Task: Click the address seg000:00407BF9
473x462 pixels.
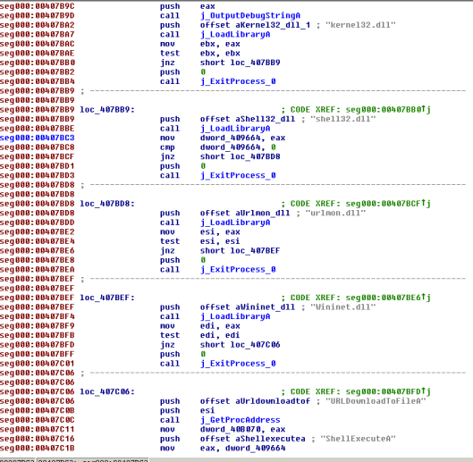Action: pyautogui.click(x=37, y=326)
